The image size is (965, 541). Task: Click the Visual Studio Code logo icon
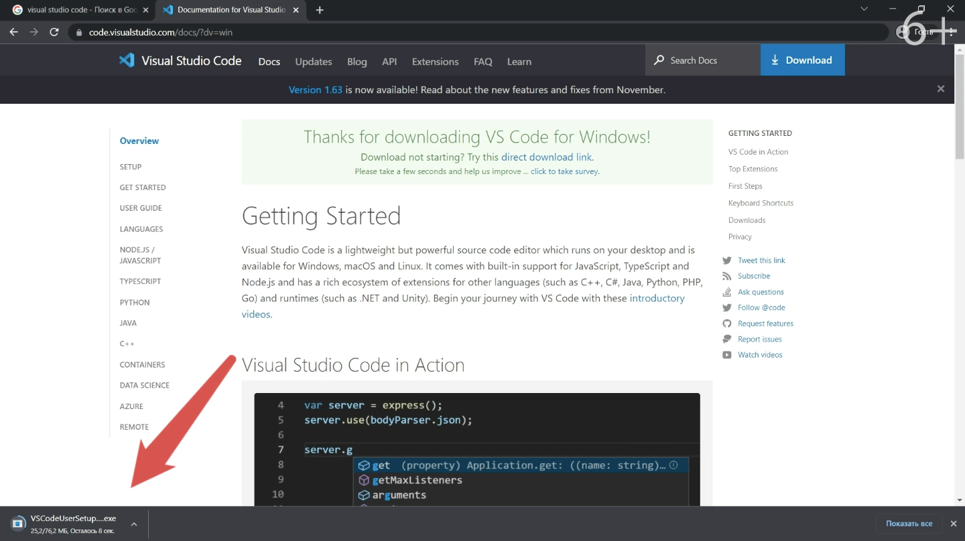(x=127, y=60)
